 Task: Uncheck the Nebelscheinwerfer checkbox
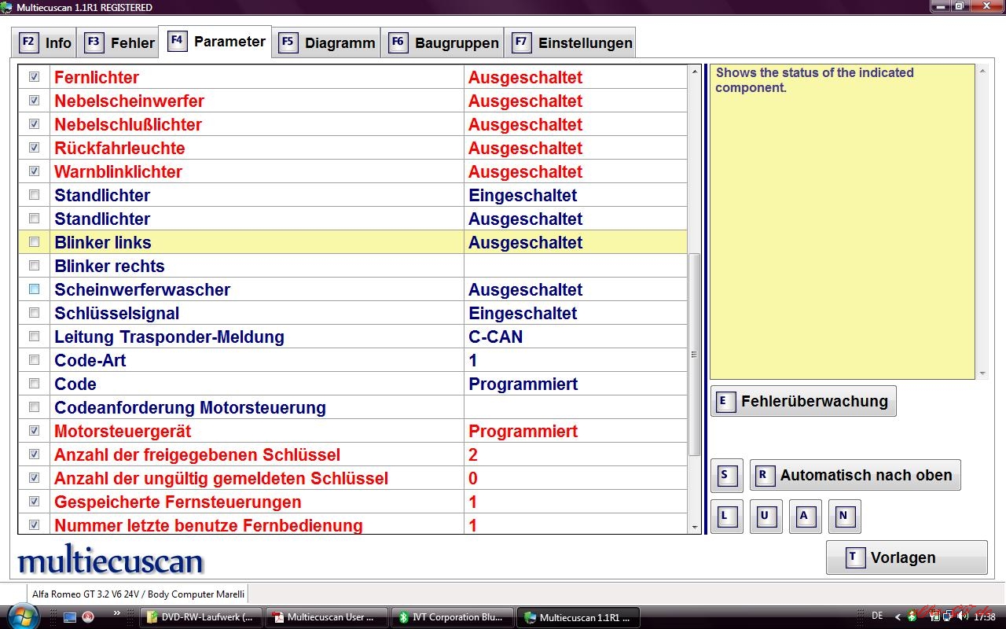[34, 101]
